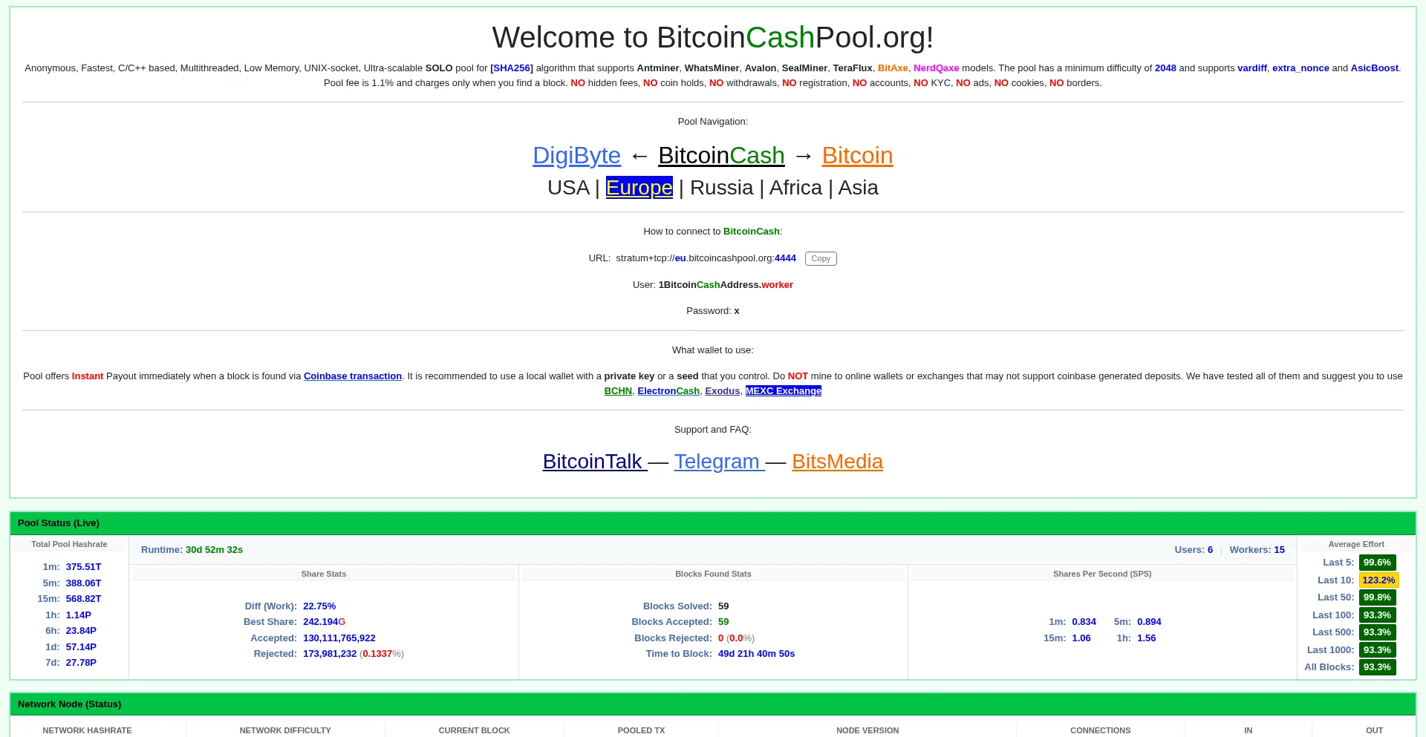Click the vardiff feature text
The image size is (1426, 737).
[1252, 68]
